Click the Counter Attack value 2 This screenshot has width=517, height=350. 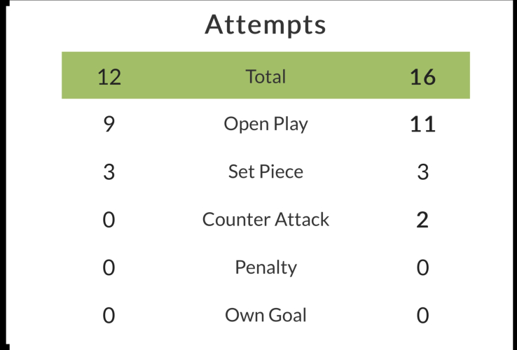coord(423,220)
